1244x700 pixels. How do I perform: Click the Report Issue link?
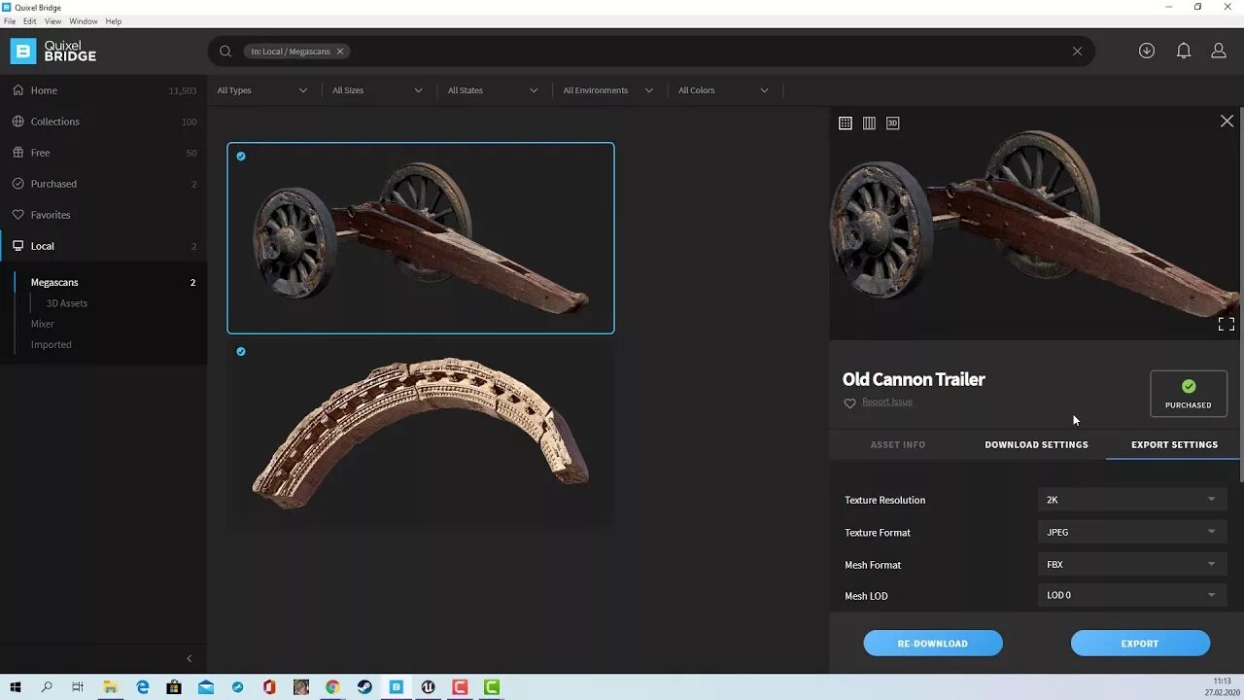pos(887,402)
